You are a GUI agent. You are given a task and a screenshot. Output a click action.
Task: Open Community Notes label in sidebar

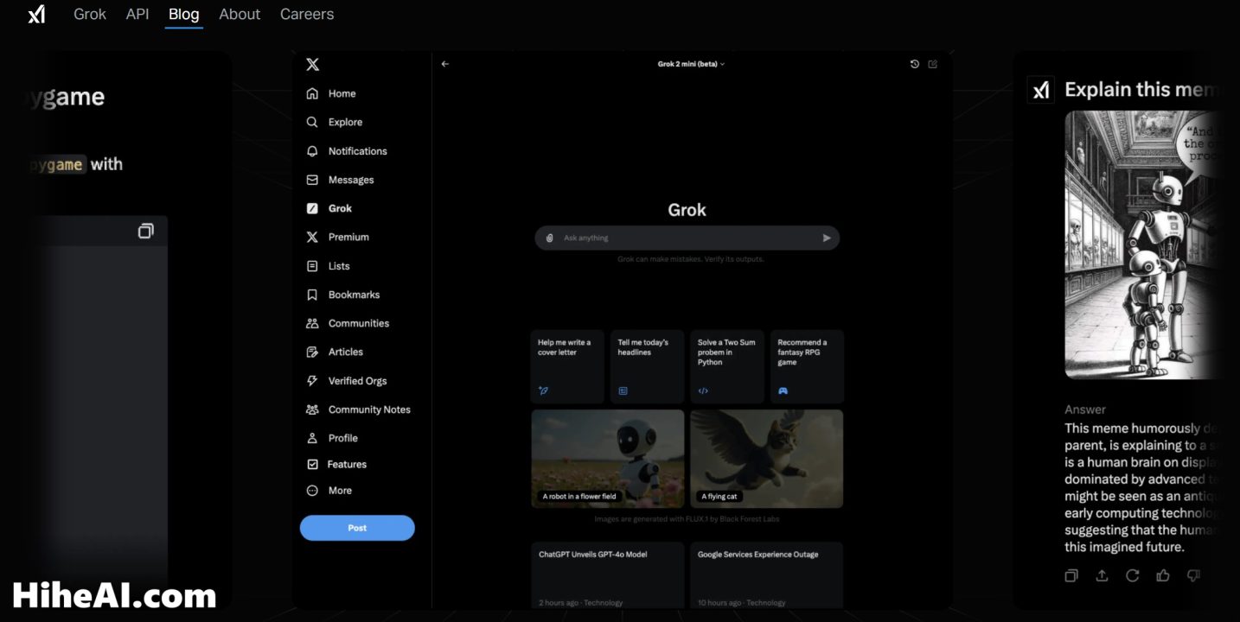click(x=369, y=409)
